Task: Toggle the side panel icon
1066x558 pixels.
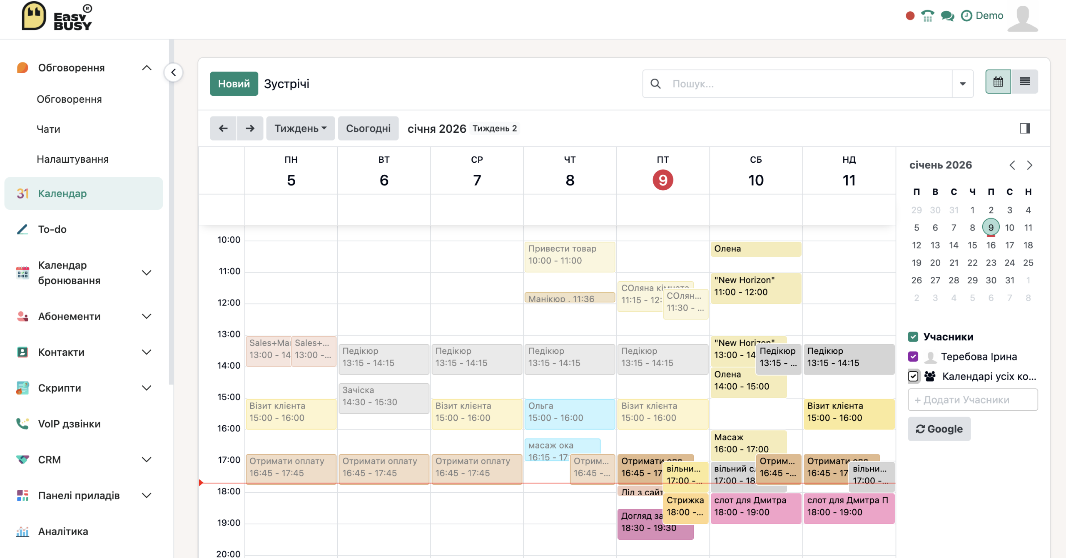Action: click(x=1025, y=128)
